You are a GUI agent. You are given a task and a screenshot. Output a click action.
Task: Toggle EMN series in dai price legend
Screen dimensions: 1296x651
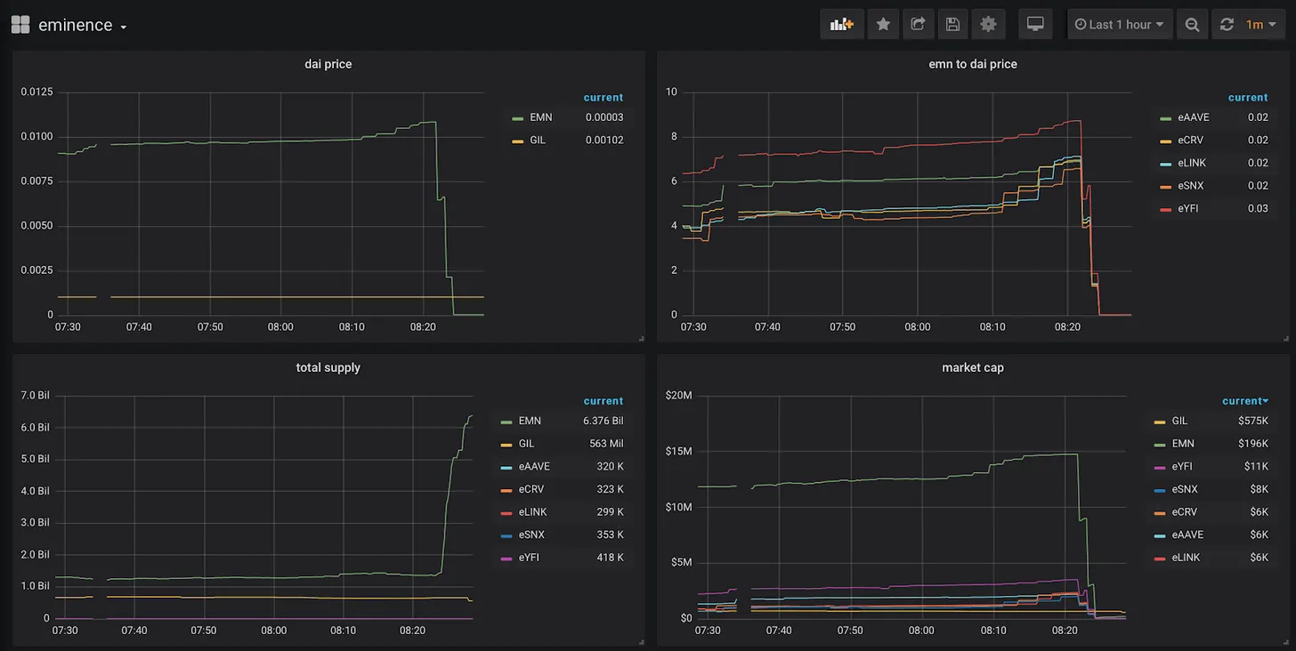pyautogui.click(x=540, y=117)
